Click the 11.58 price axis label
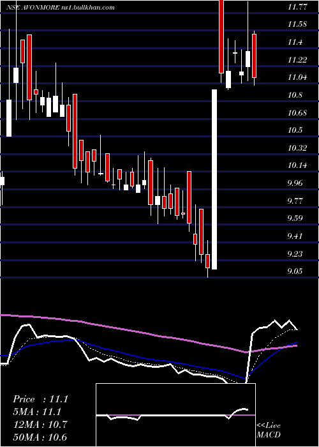 (297, 25)
